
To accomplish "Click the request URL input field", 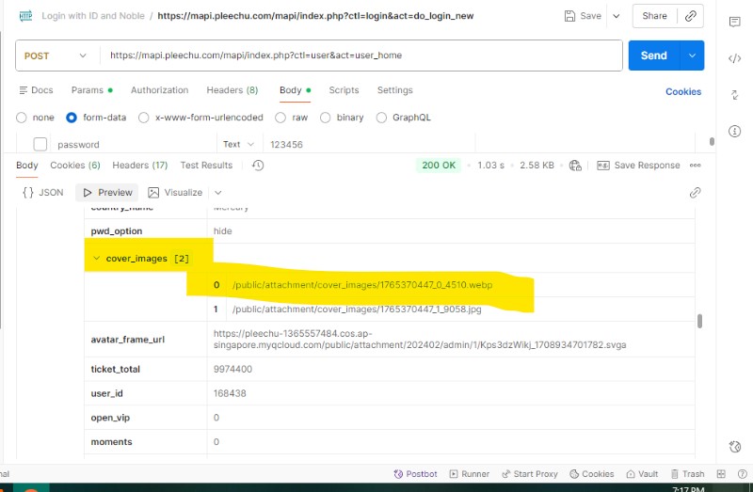I will 358,56.
